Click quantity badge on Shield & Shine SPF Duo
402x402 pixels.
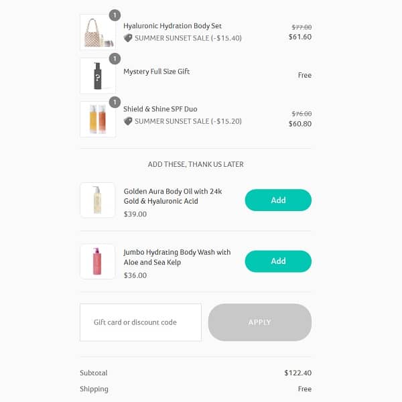115,102
